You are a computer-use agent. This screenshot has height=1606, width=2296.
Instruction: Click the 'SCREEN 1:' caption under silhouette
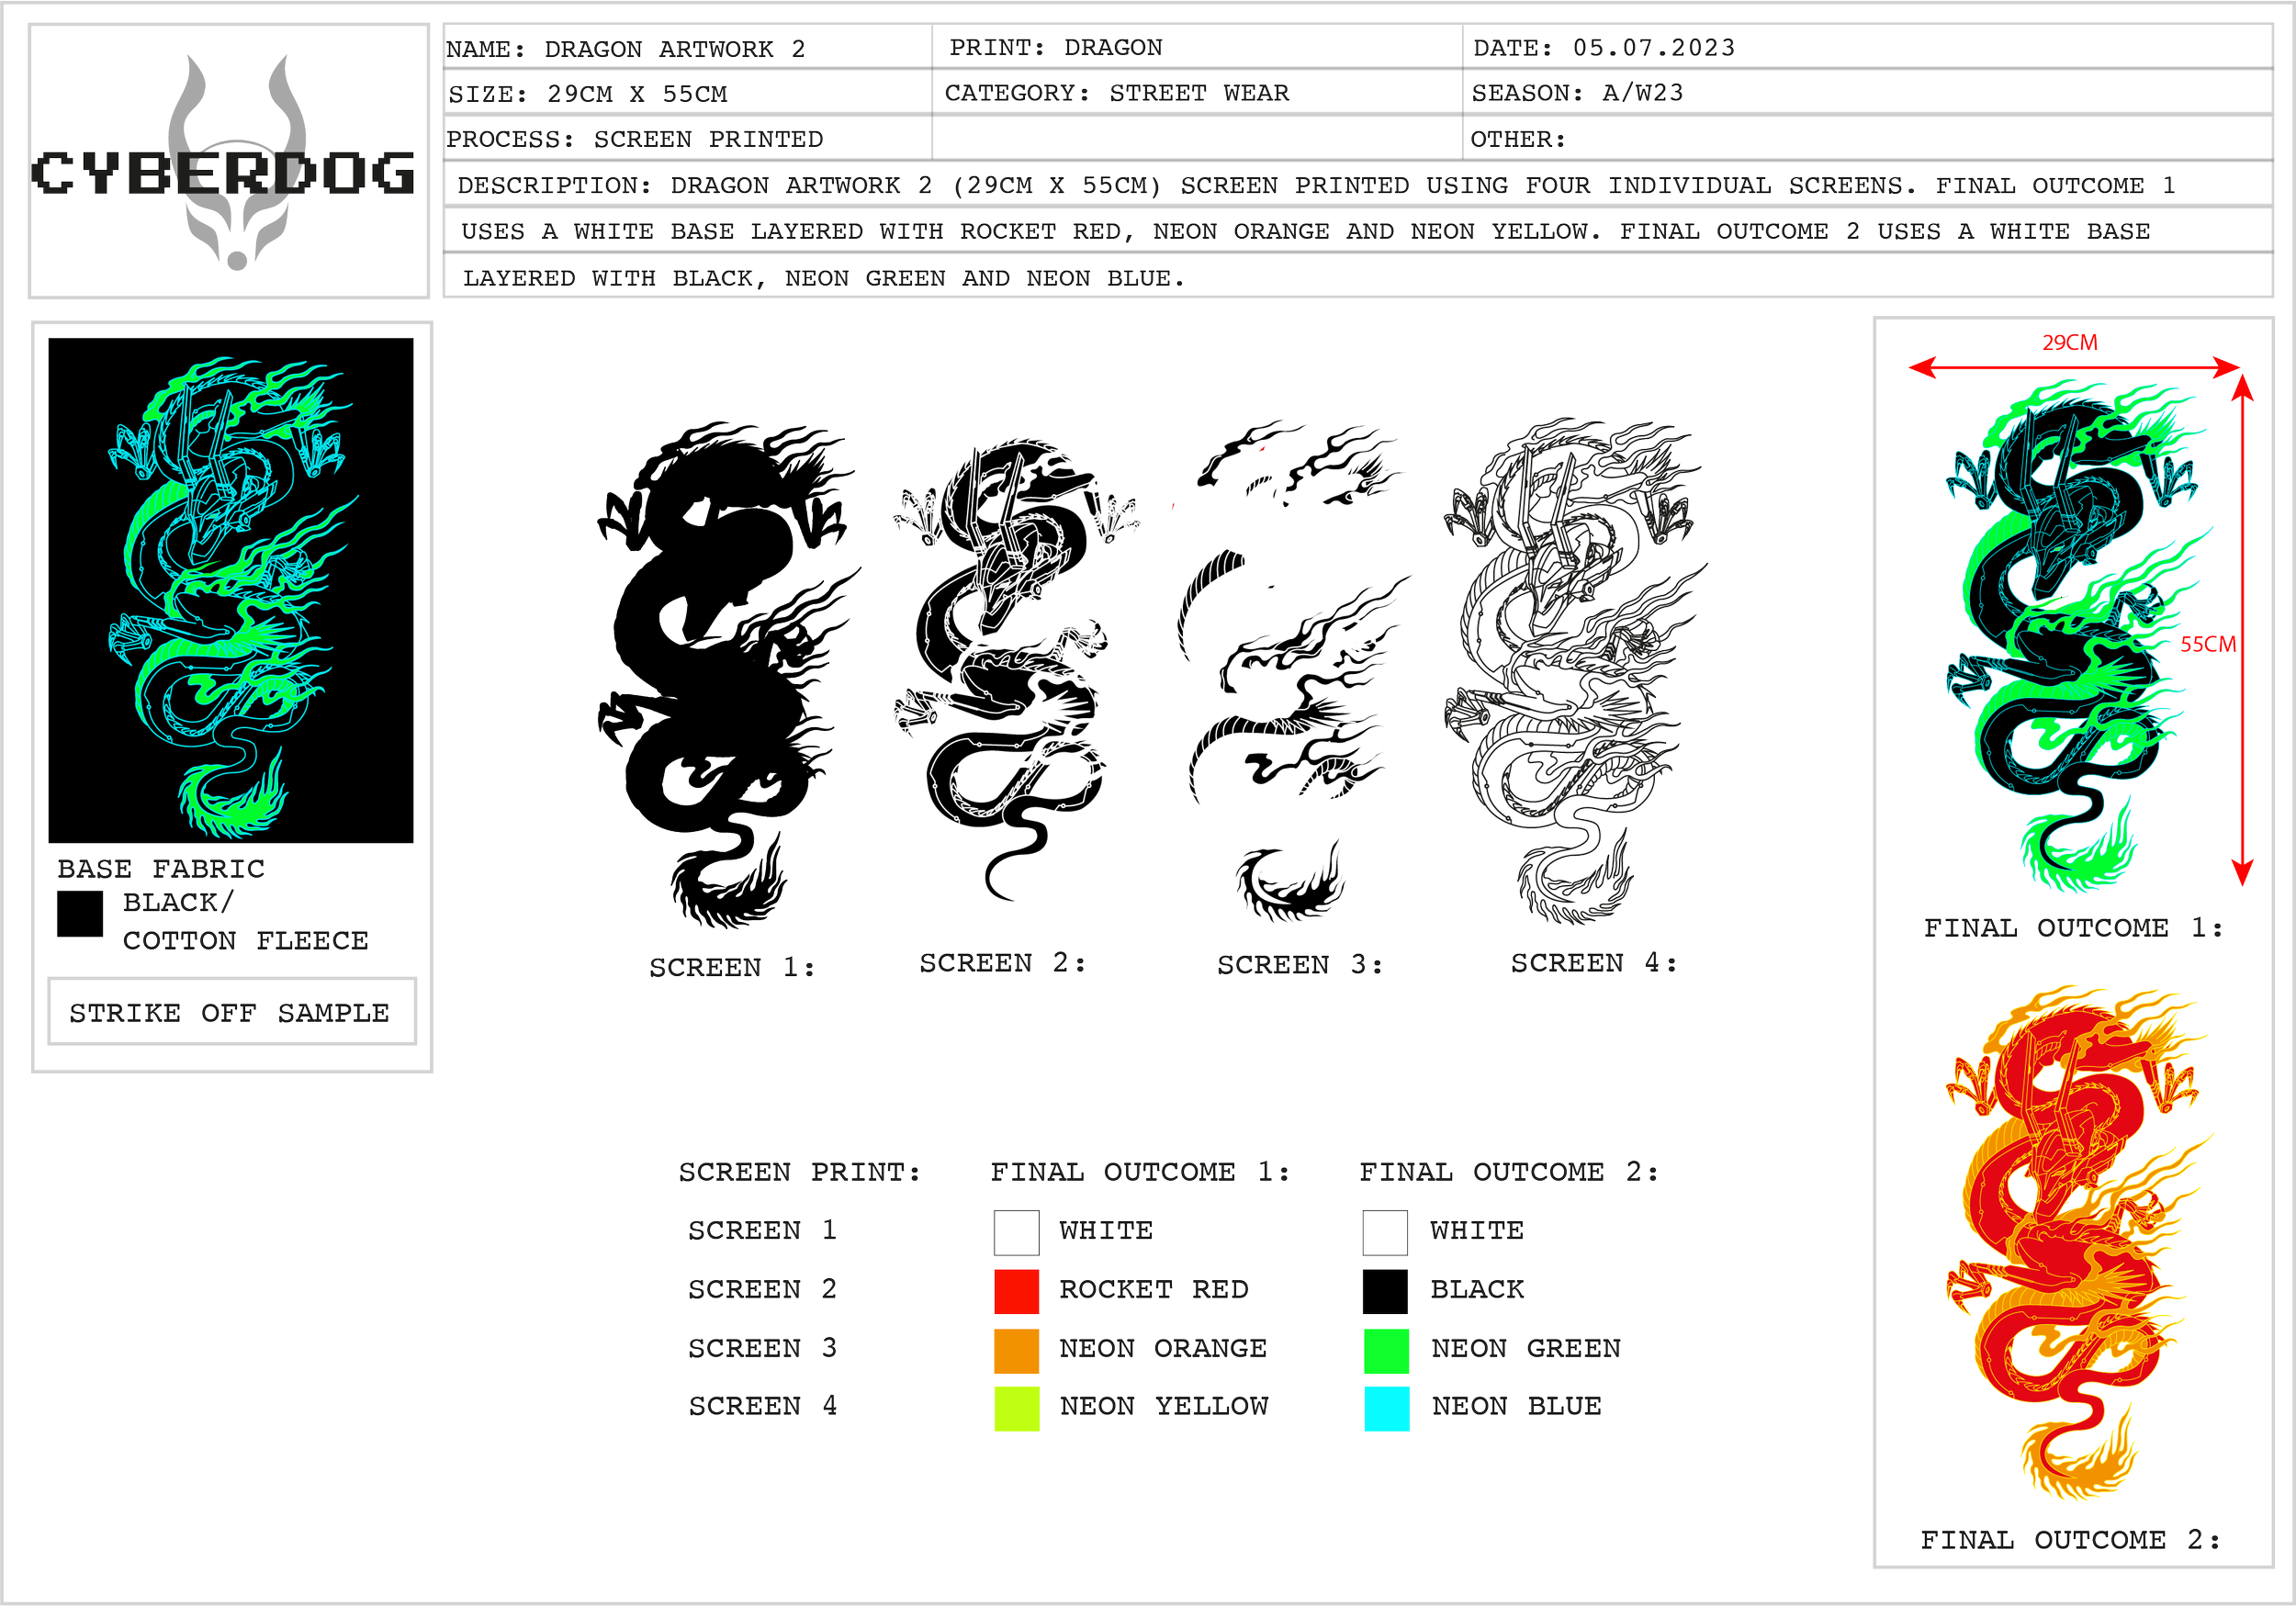(732, 967)
